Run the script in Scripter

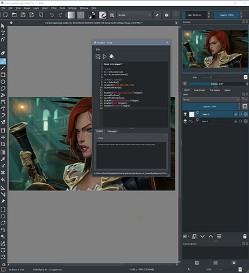[104, 57]
